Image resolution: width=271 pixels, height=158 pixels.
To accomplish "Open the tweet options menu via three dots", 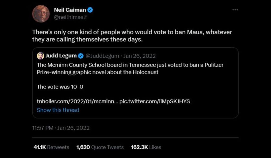I will click(235, 10).
